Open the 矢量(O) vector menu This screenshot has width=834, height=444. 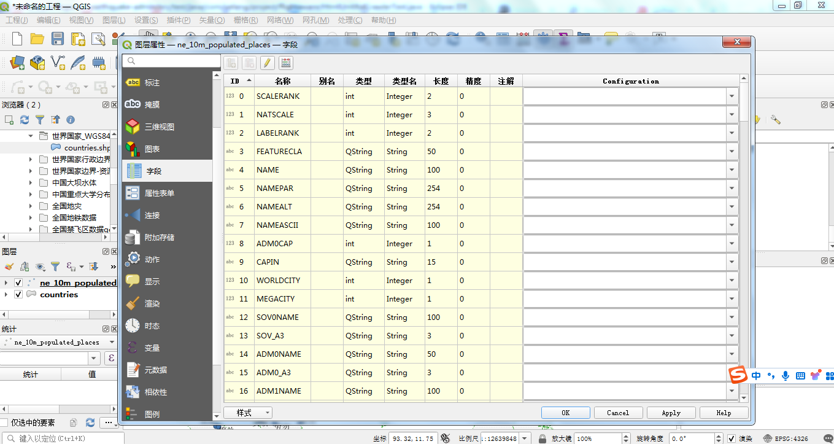(212, 20)
